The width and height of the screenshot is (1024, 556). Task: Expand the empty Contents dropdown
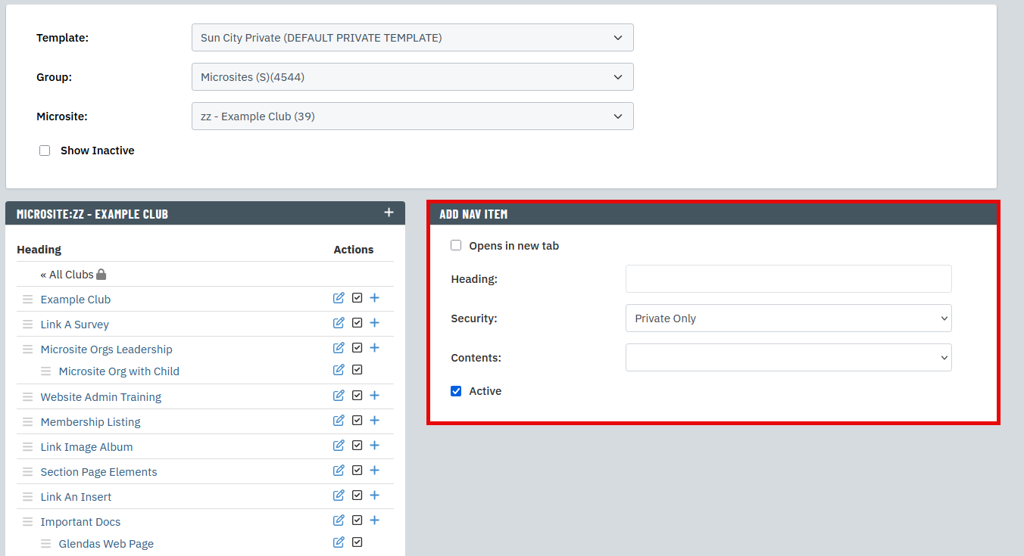788,358
